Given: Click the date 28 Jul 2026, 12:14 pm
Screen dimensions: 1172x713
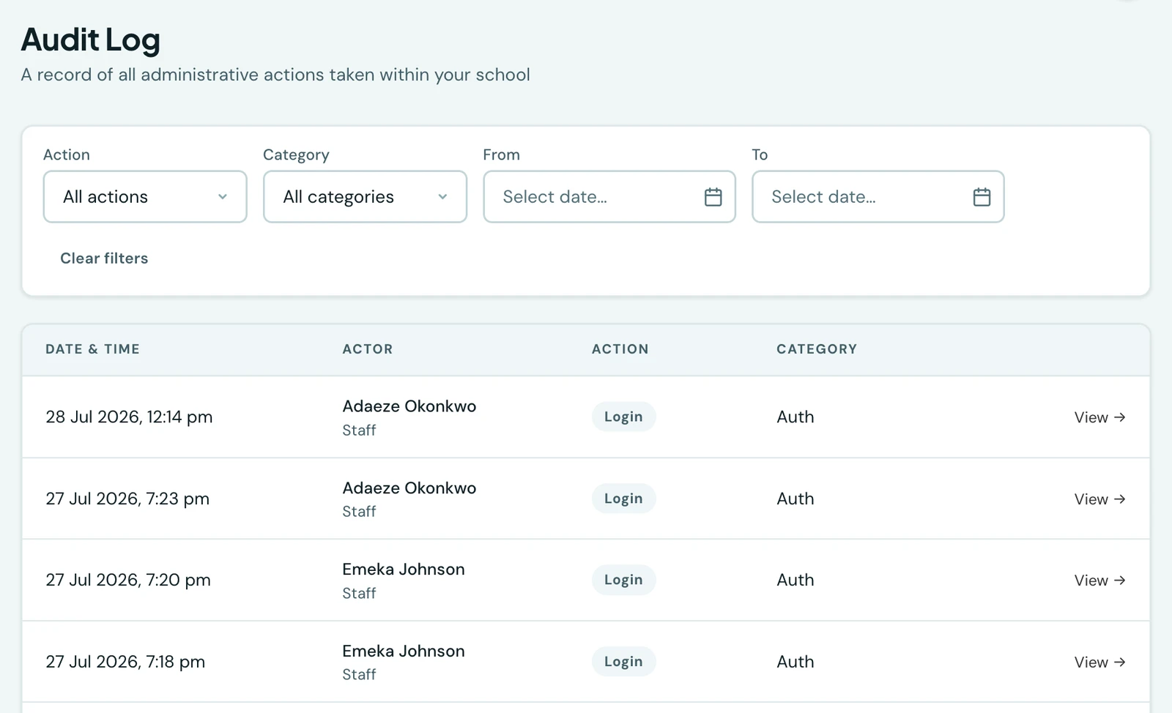Looking at the screenshot, I should [x=129, y=417].
